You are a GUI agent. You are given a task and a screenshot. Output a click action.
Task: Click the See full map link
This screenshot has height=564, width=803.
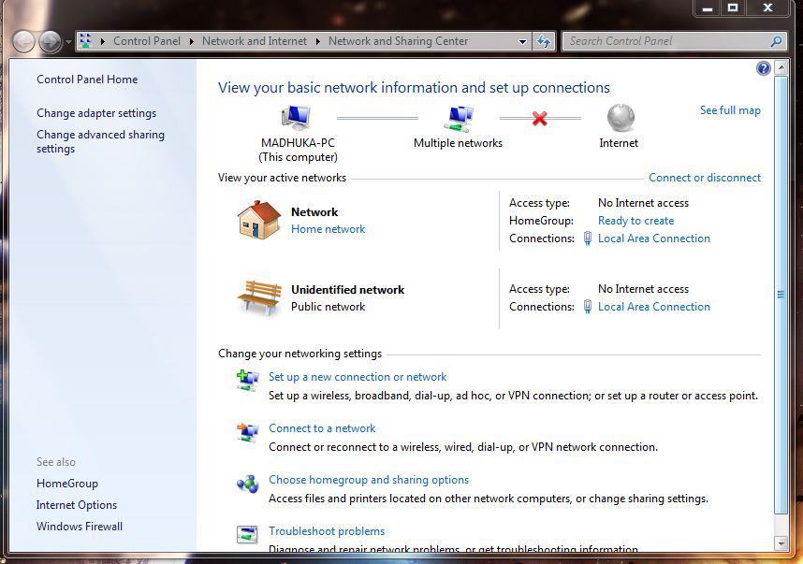(x=730, y=109)
